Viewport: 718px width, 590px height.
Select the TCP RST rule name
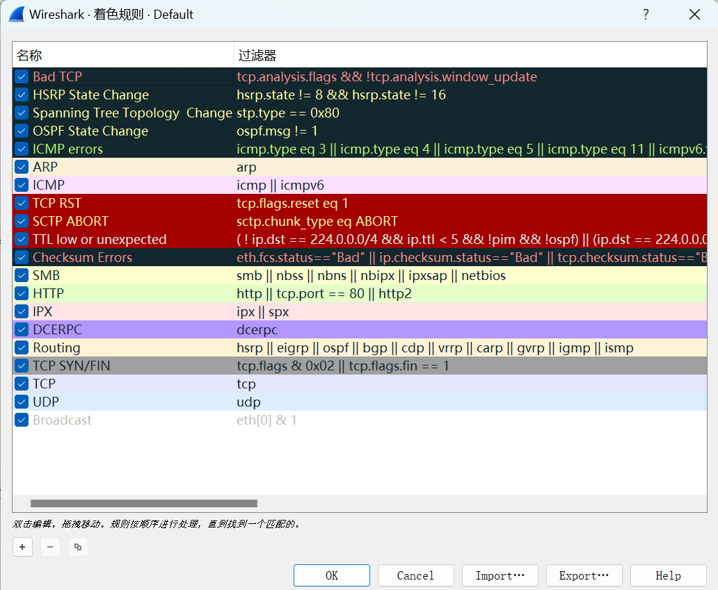(57, 203)
